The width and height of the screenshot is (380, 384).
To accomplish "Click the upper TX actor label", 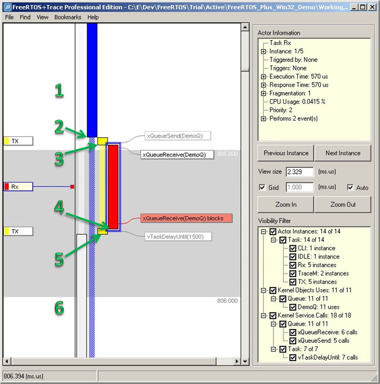I will (x=18, y=141).
